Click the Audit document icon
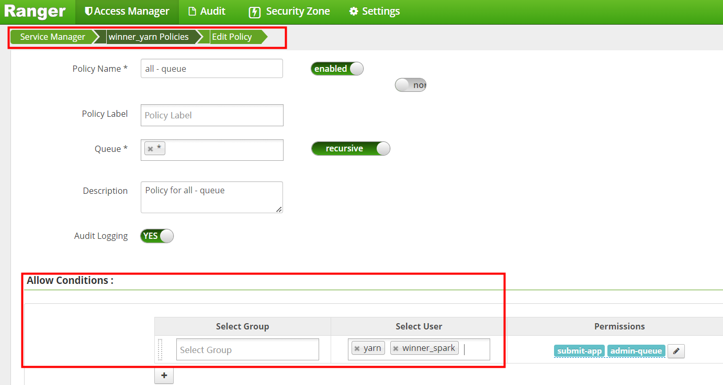Image resolution: width=723 pixels, height=385 pixels. (x=193, y=12)
